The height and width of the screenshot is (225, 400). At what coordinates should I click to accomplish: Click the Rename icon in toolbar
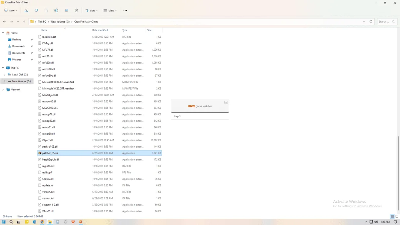pos(56,10)
